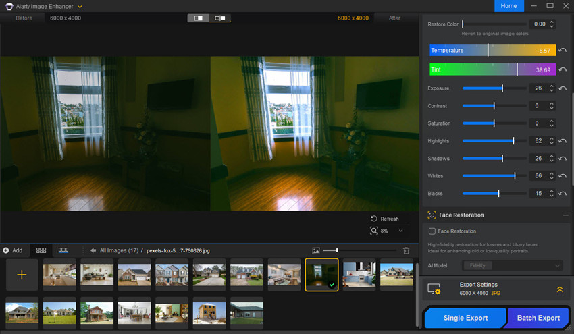This screenshot has height=334, width=574.
Task: Click the thumbnail size image icon
Action: (316, 250)
